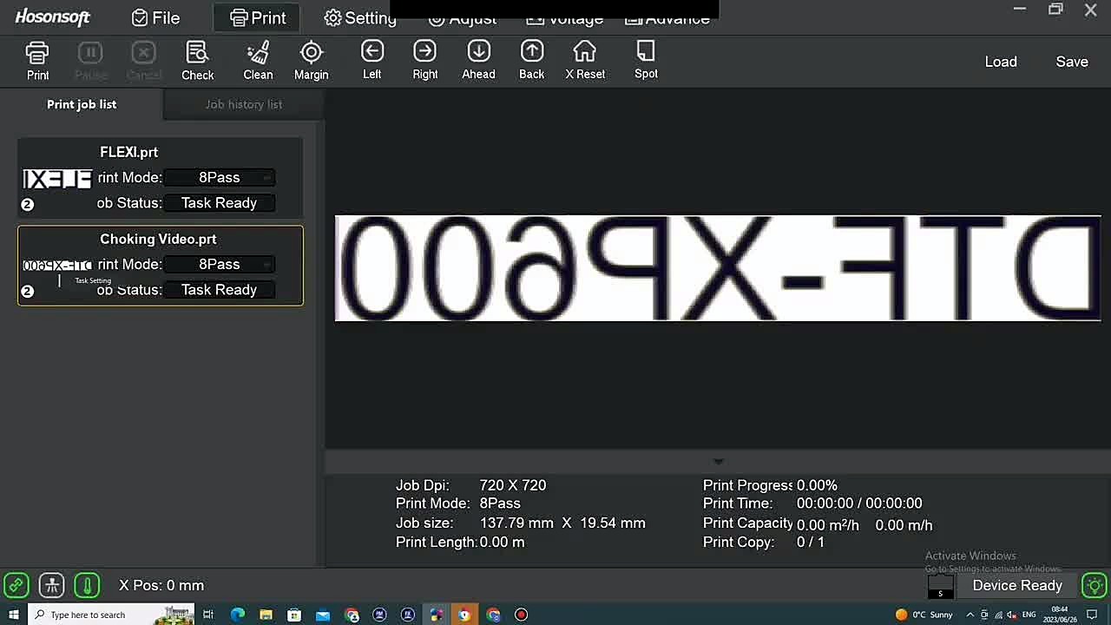Click the Choking Video.prt job title
The height and width of the screenshot is (625, 1111).
tap(158, 239)
